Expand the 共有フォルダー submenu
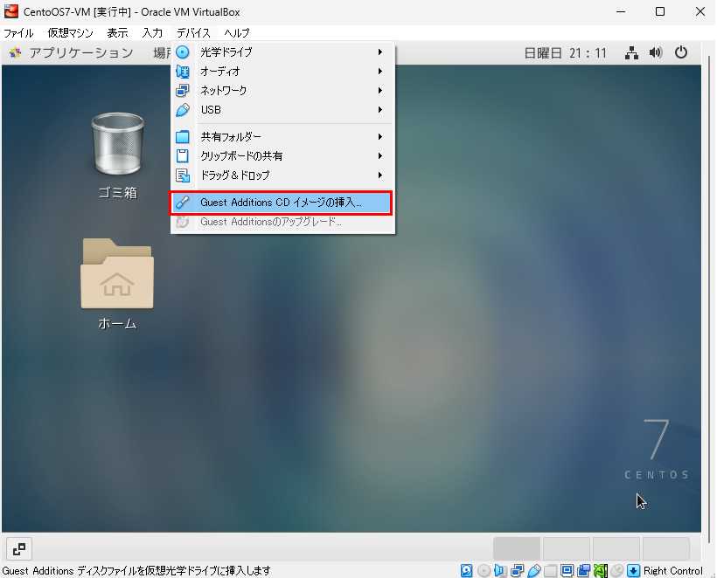The height and width of the screenshot is (578, 717). coord(280,137)
